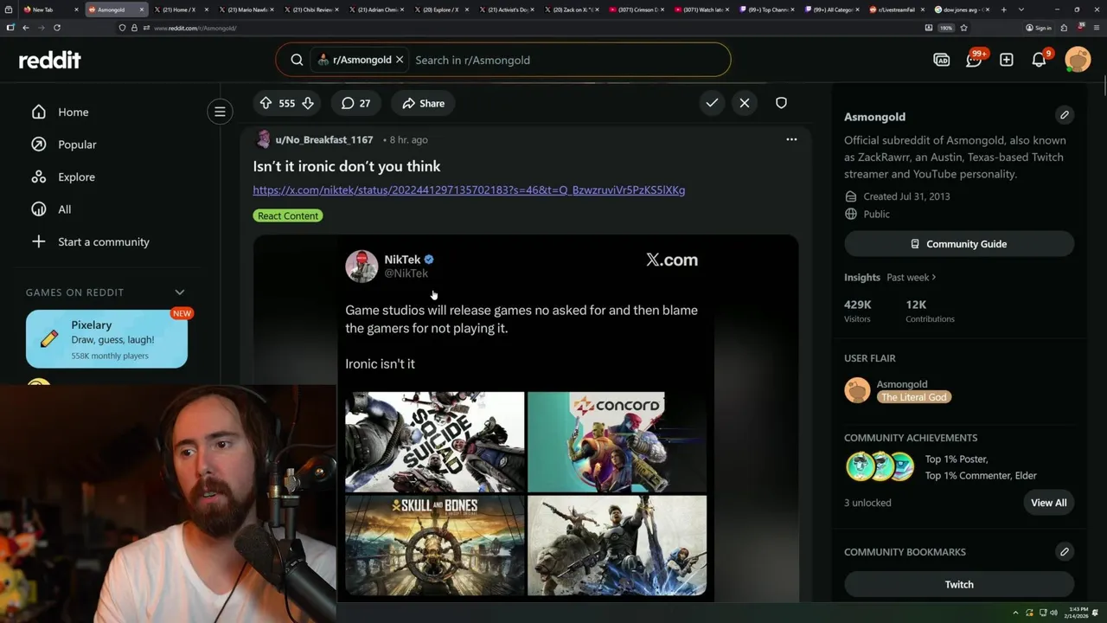
Task: Click the create post plus icon
Action: [1007, 60]
